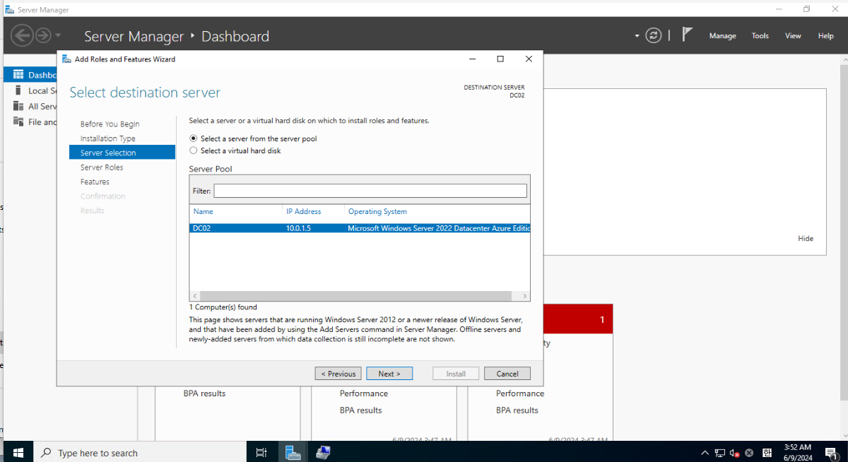Click server pool scrollbar right arrow

click(525, 296)
